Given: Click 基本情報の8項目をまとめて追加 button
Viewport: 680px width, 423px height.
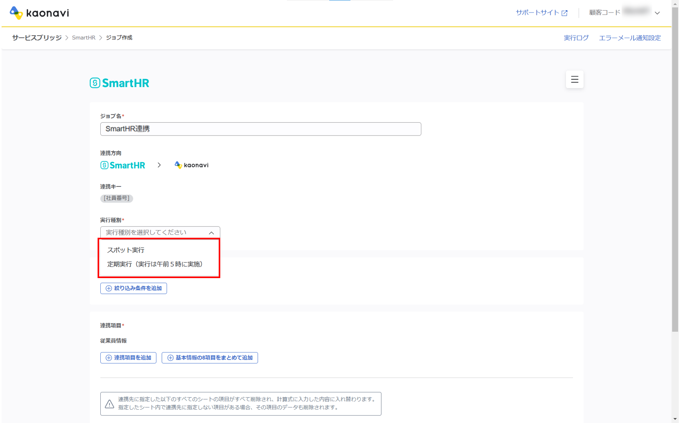Looking at the screenshot, I should point(210,358).
